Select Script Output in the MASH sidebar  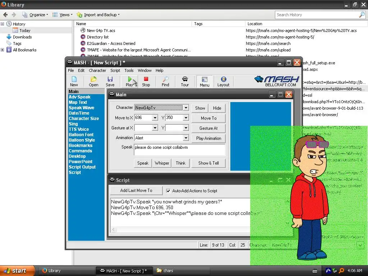(82, 167)
